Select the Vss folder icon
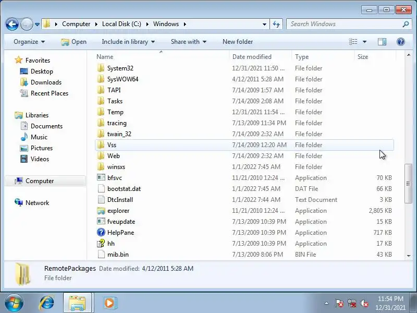 [x=101, y=145]
